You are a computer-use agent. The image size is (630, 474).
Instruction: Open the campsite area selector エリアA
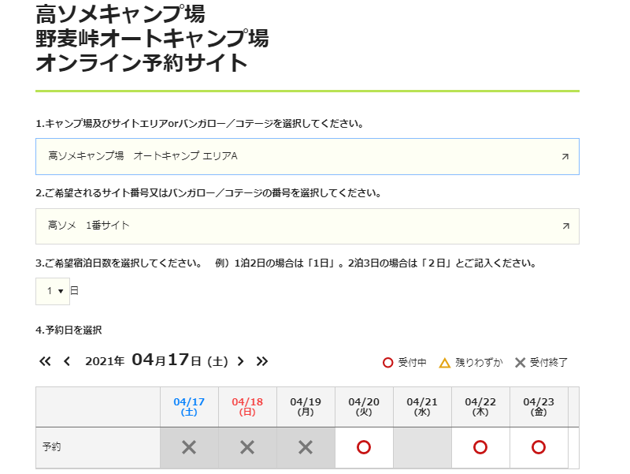[x=307, y=156]
